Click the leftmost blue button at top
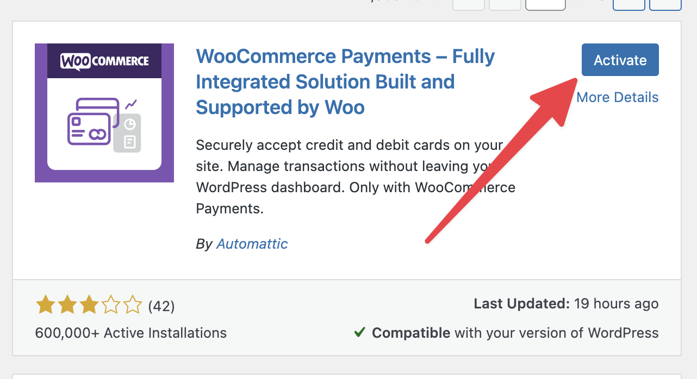The image size is (697, 379). click(628, 5)
